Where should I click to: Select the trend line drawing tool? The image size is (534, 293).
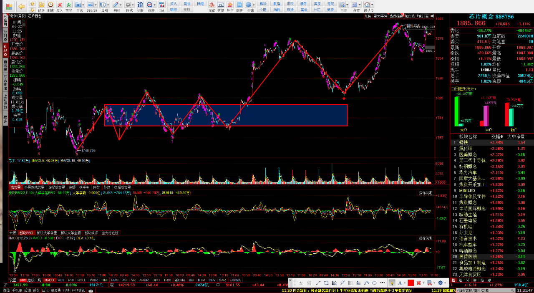pos(318,283)
